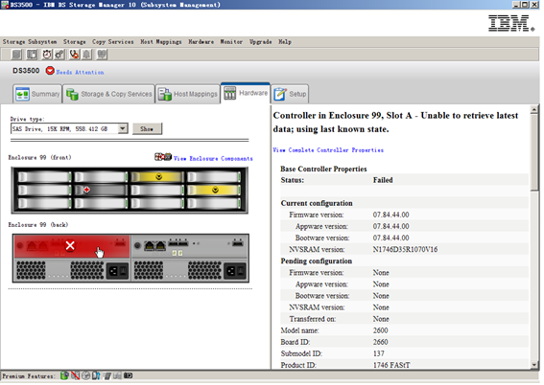Select the failed drive with red cross

pyautogui.click(x=101, y=190)
